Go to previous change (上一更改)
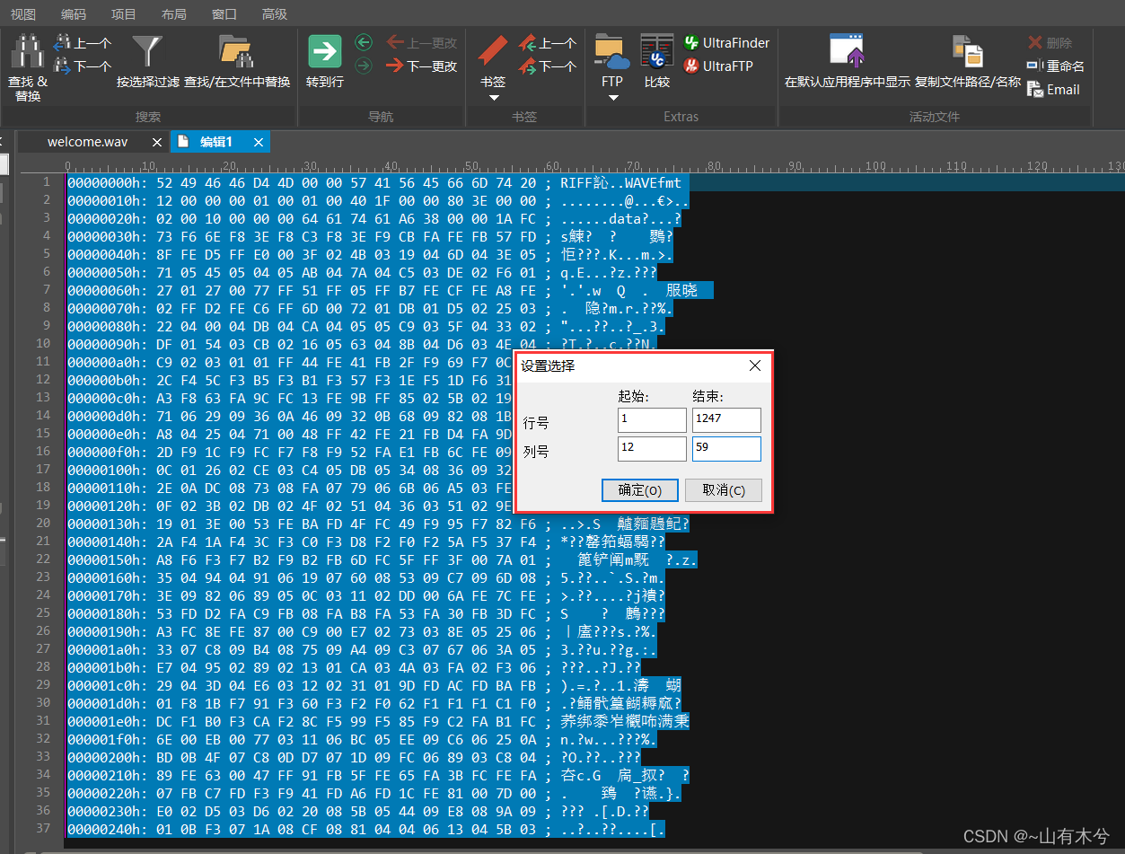The width and height of the screenshot is (1125, 854). (x=422, y=42)
